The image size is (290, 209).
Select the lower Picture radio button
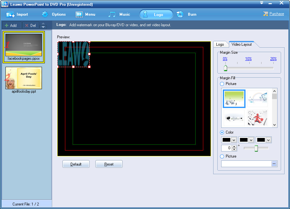(x=222, y=156)
